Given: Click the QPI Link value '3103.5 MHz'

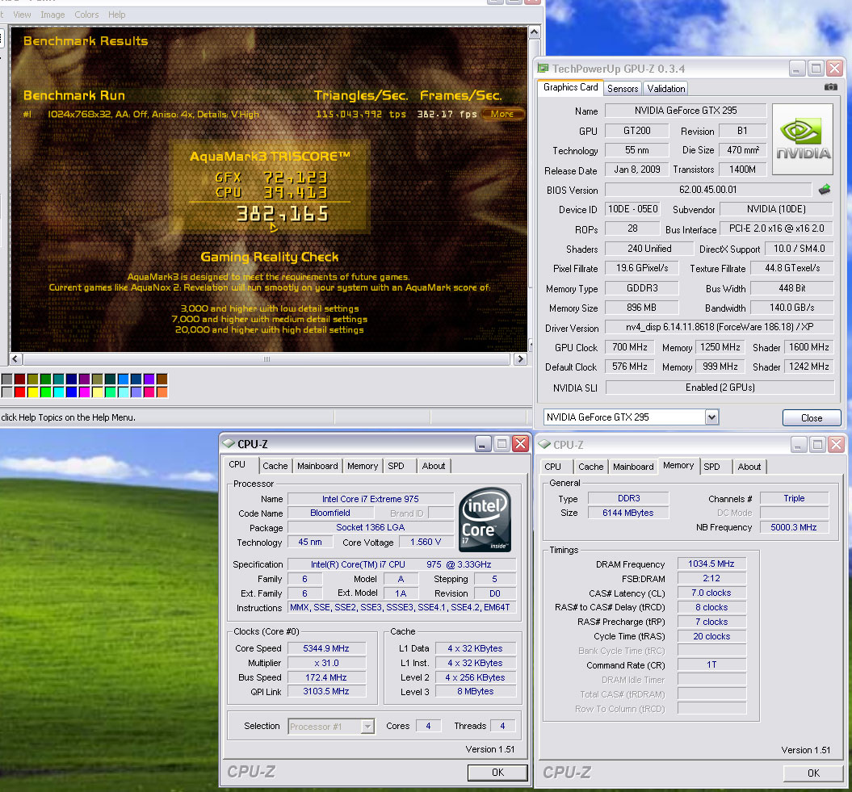Looking at the screenshot, I should click(x=326, y=691).
